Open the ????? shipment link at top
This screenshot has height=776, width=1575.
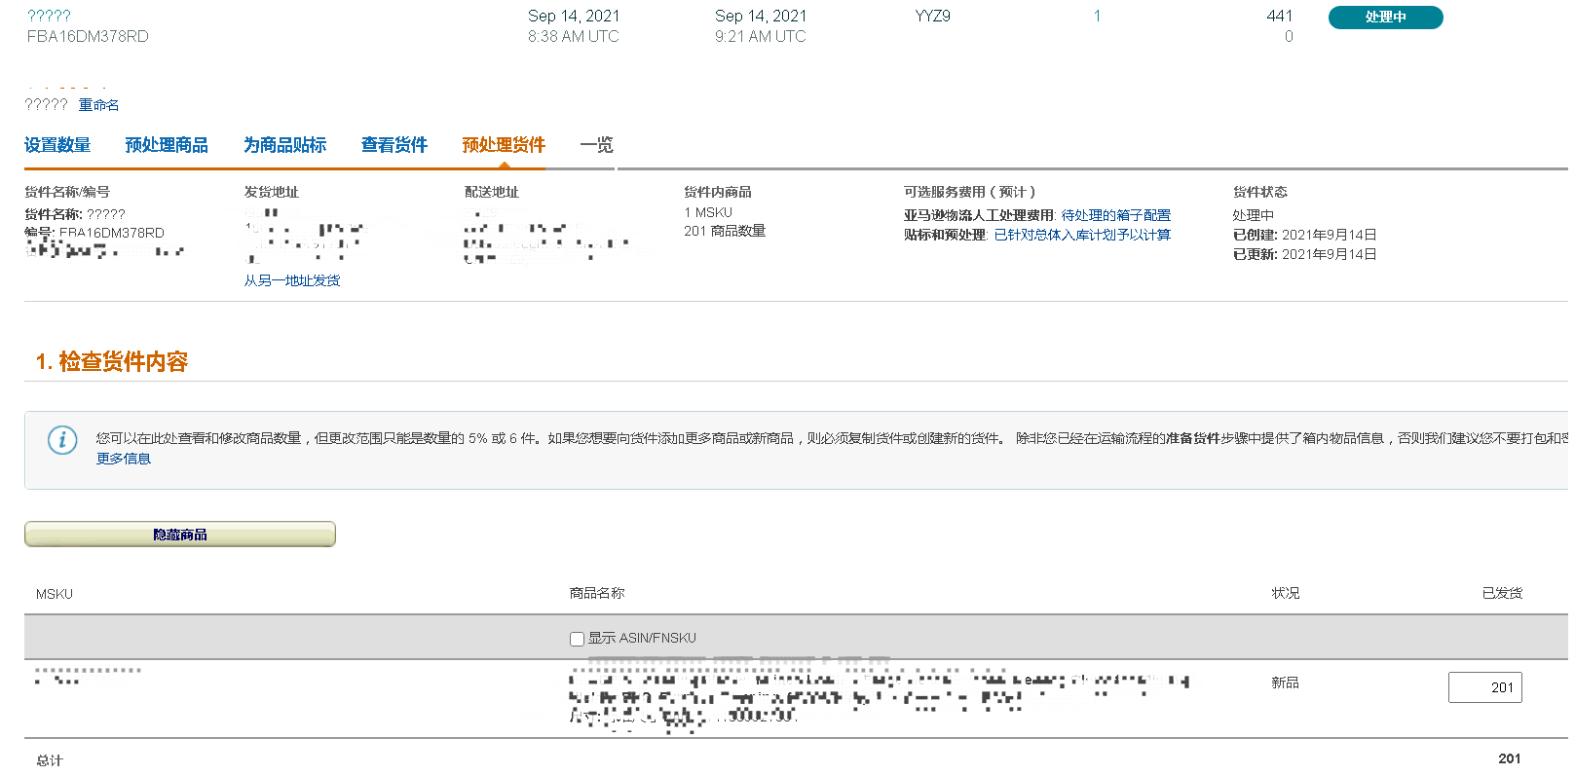[49, 16]
